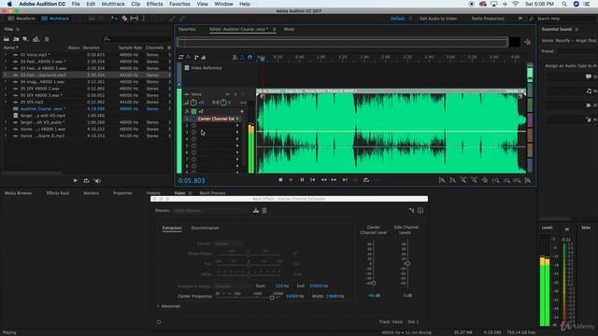Click the Sends icon in multitrack toolbar

[x=196, y=57]
